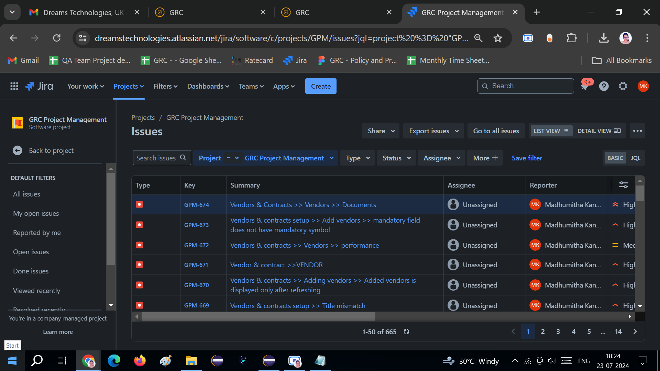Switch search mode to JQL
Image resolution: width=660 pixels, height=371 pixels.
(635, 158)
